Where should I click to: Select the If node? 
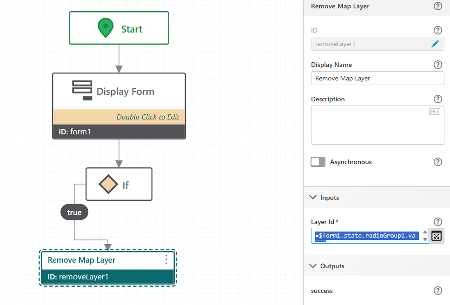click(119, 184)
